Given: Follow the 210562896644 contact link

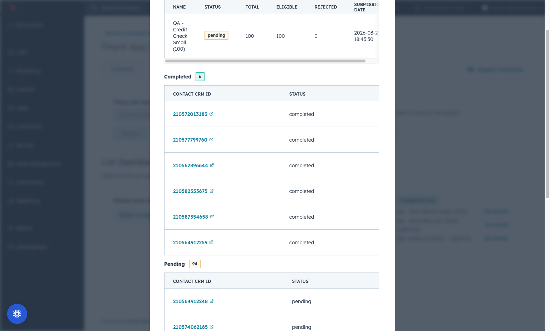Looking at the screenshot, I should [x=191, y=165].
